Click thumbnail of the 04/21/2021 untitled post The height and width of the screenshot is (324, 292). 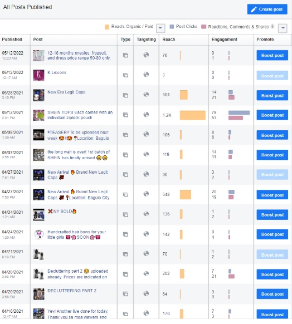point(38,254)
